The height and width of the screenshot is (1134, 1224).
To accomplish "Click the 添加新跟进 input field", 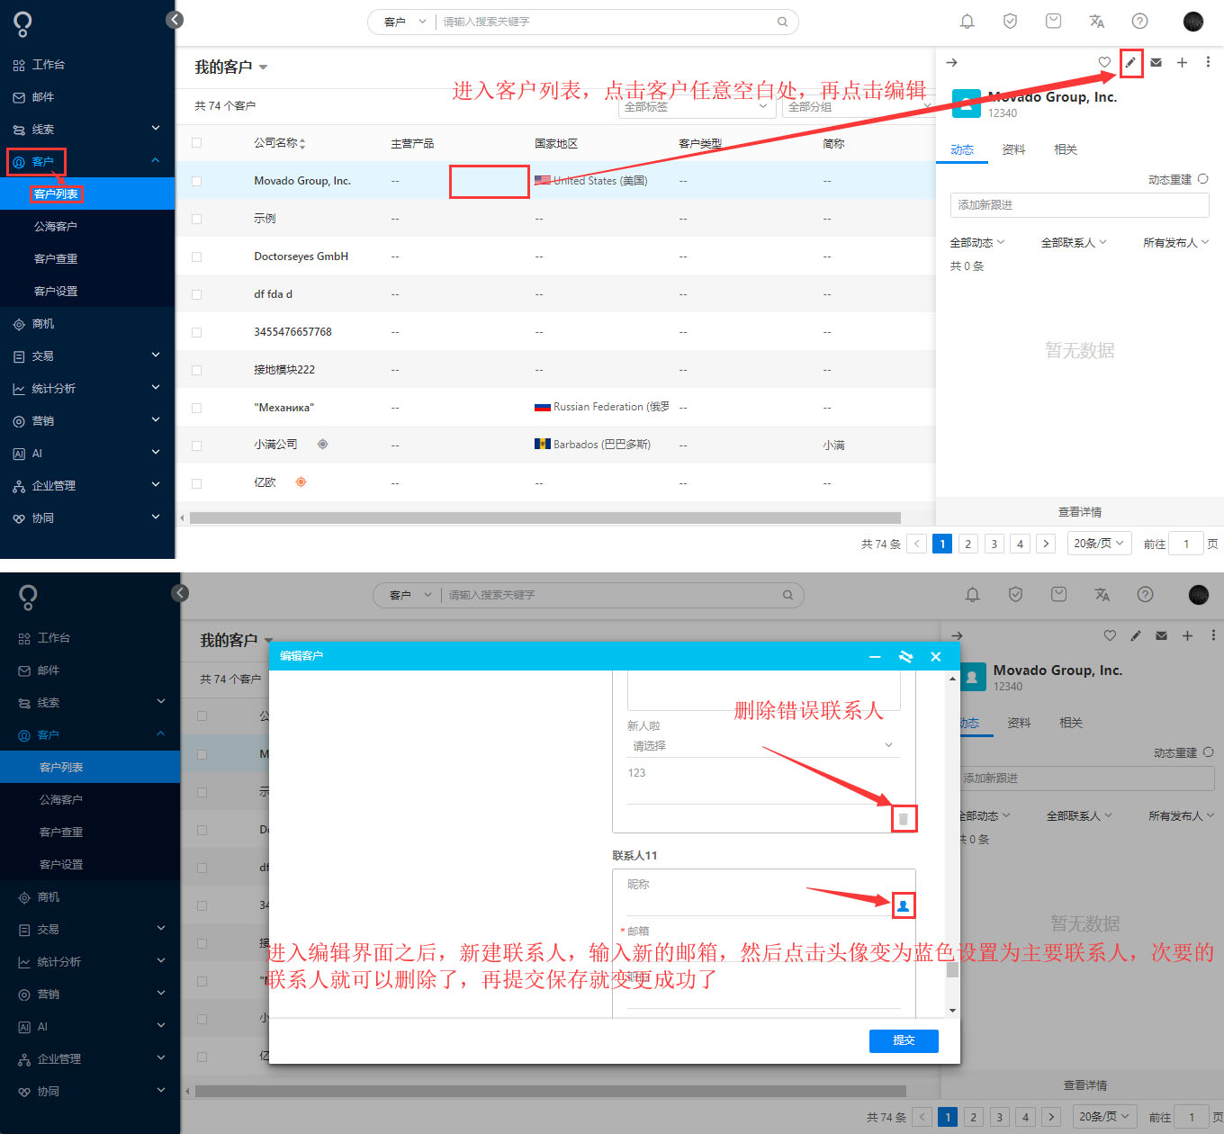I will click(1079, 205).
